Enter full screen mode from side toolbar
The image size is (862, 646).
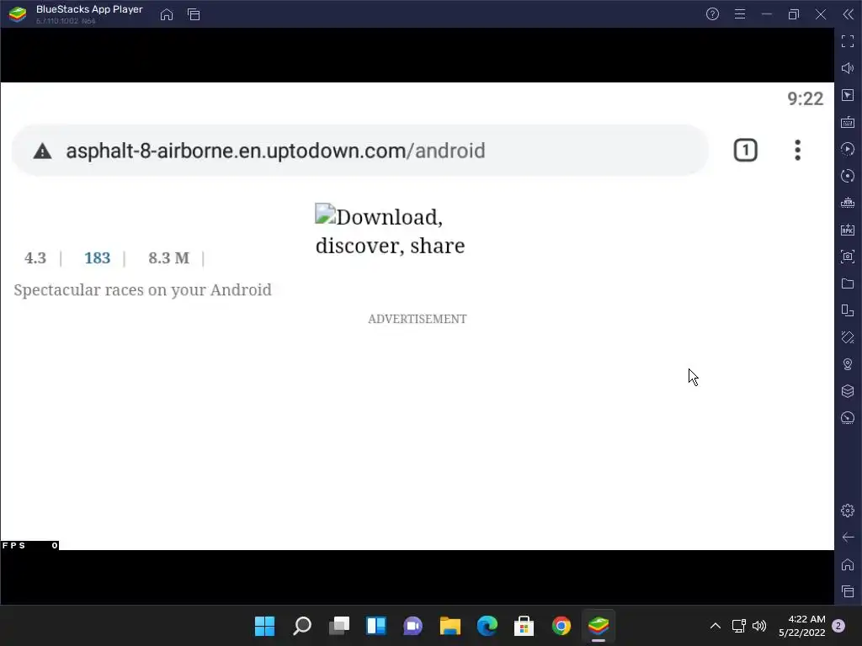point(848,41)
